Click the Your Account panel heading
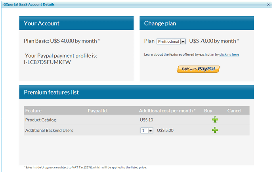The width and height of the screenshot is (273, 172). point(42,23)
